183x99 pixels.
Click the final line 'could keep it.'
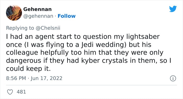tap(28, 69)
